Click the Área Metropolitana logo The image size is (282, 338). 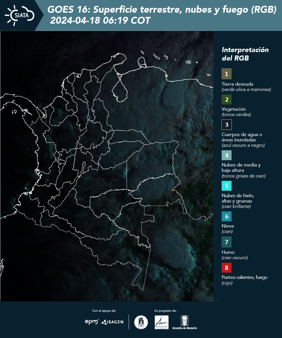[x=162, y=322]
